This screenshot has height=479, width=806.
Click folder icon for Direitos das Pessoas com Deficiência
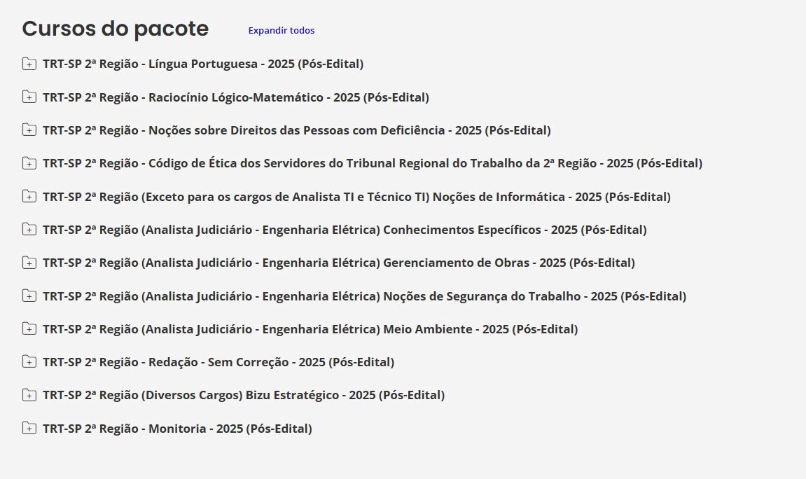pos(29,130)
